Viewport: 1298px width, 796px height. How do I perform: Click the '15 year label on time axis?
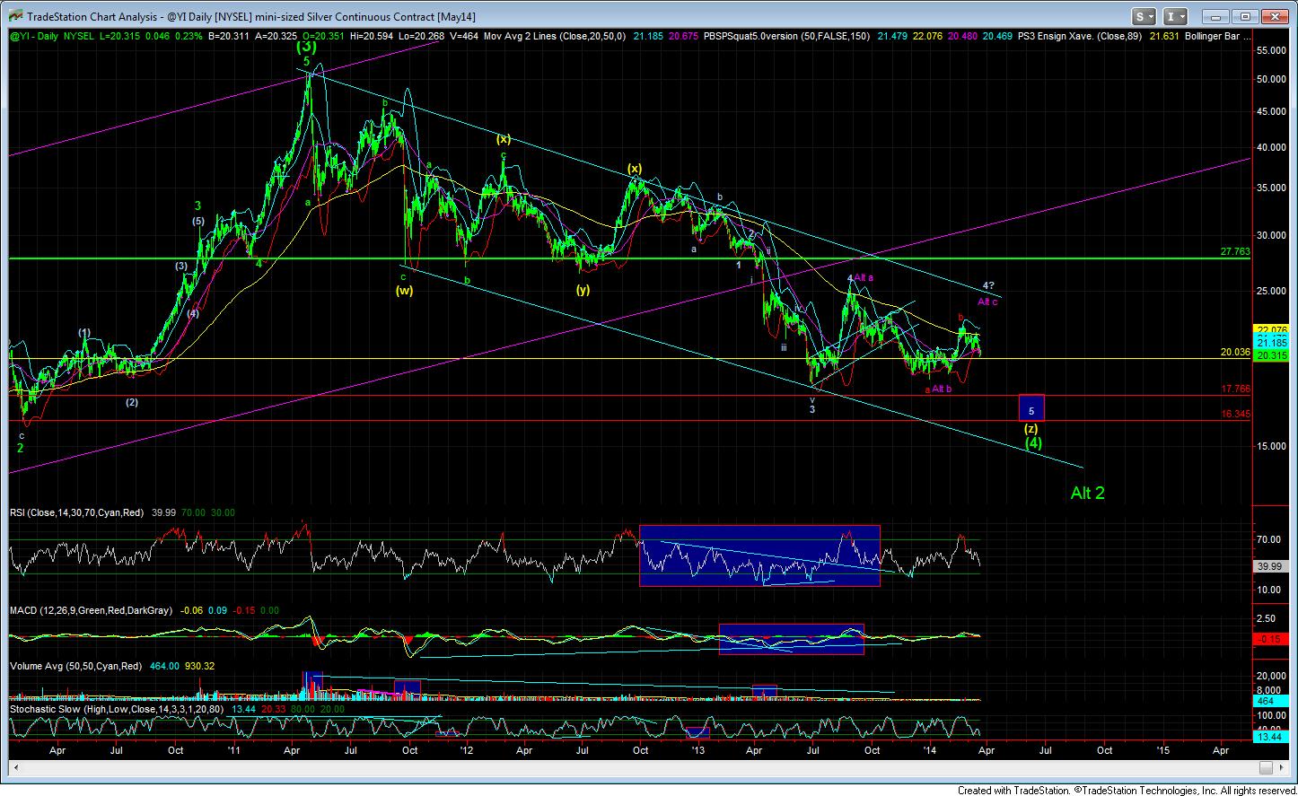click(1163, 748)
